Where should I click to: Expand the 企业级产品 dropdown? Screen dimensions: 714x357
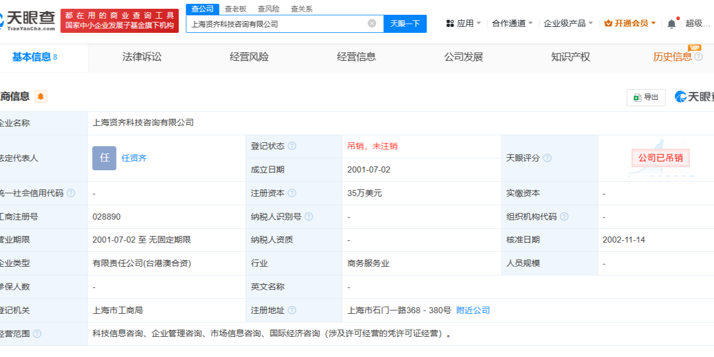(x=568, y=24)
